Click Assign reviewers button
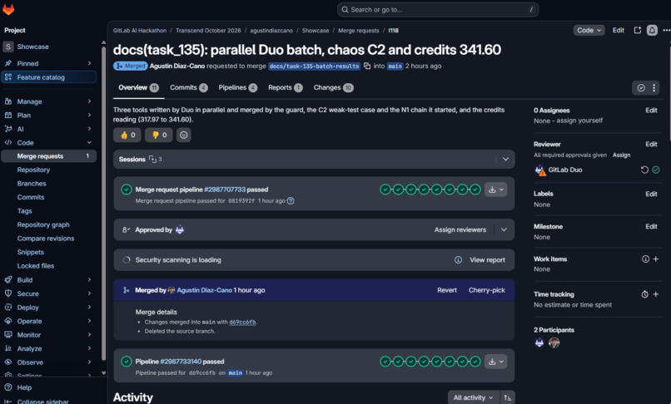Image resolution: width=671 pixels, height=404 pixels. 460,229
